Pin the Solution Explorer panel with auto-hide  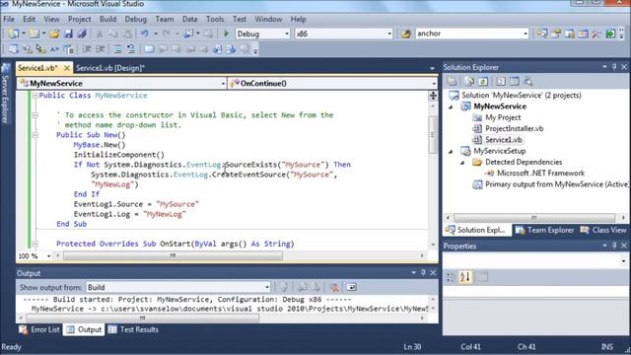(x=614, y=67)
